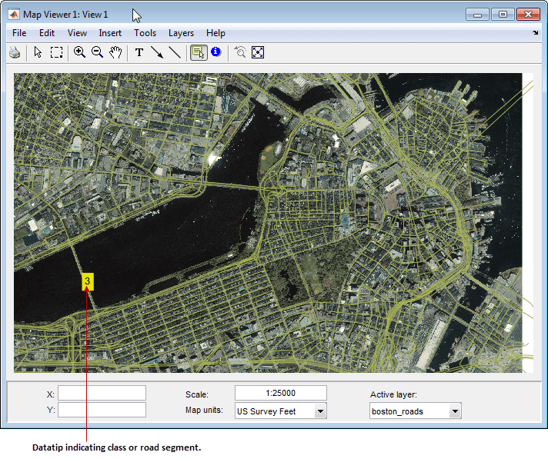
Task: Select the Pan hand tool
Action: point(115,52)
